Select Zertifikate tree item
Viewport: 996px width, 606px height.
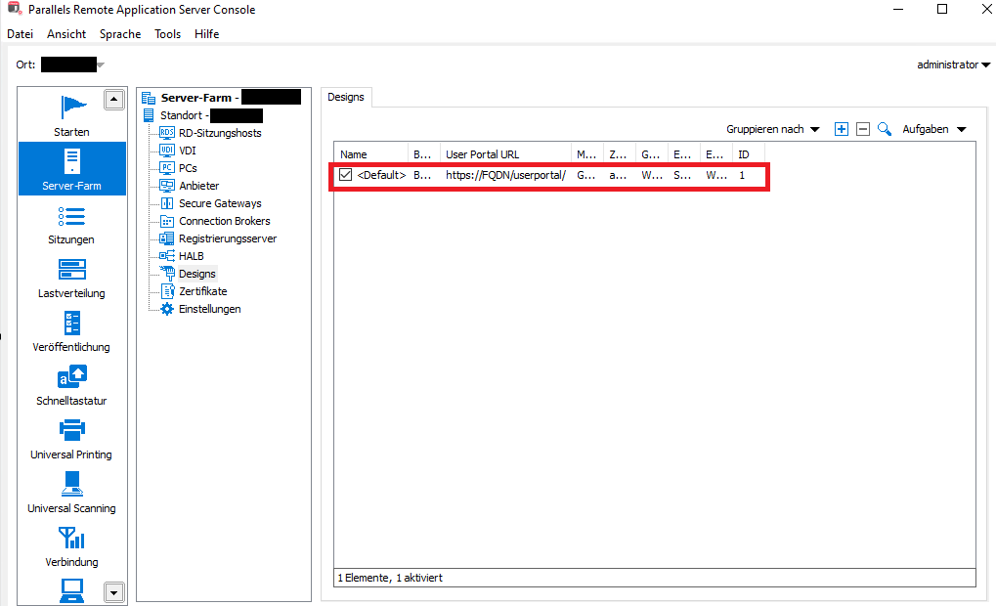pyautogui.click(x=203, y=291)
